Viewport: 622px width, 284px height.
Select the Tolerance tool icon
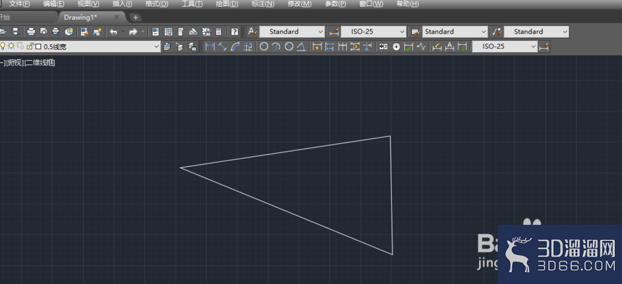pyautogui.click(x=383, y=47)
